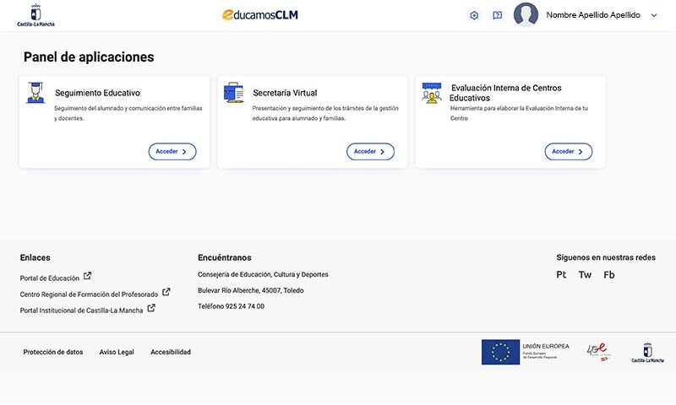
Task: Click the EducamosCLM logo
Action: click(x=260, y=15)
